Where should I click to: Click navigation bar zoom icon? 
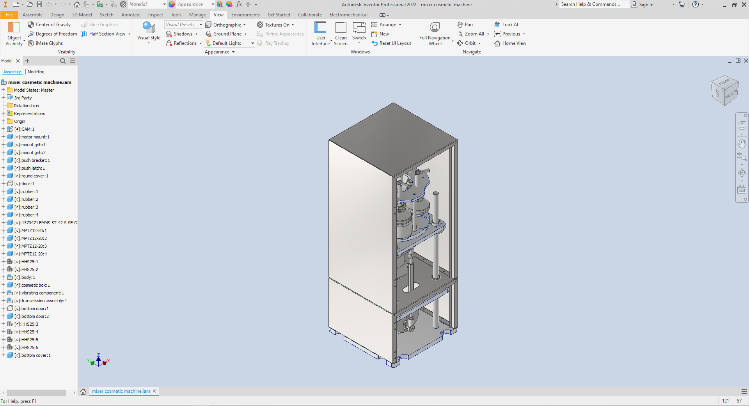pos(742,157)
